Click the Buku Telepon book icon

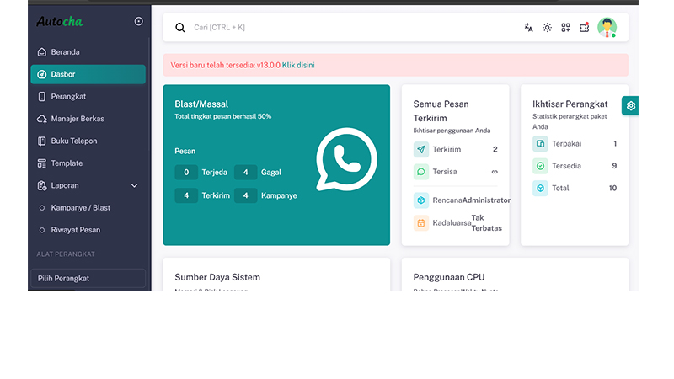click(x=41, y=141)
